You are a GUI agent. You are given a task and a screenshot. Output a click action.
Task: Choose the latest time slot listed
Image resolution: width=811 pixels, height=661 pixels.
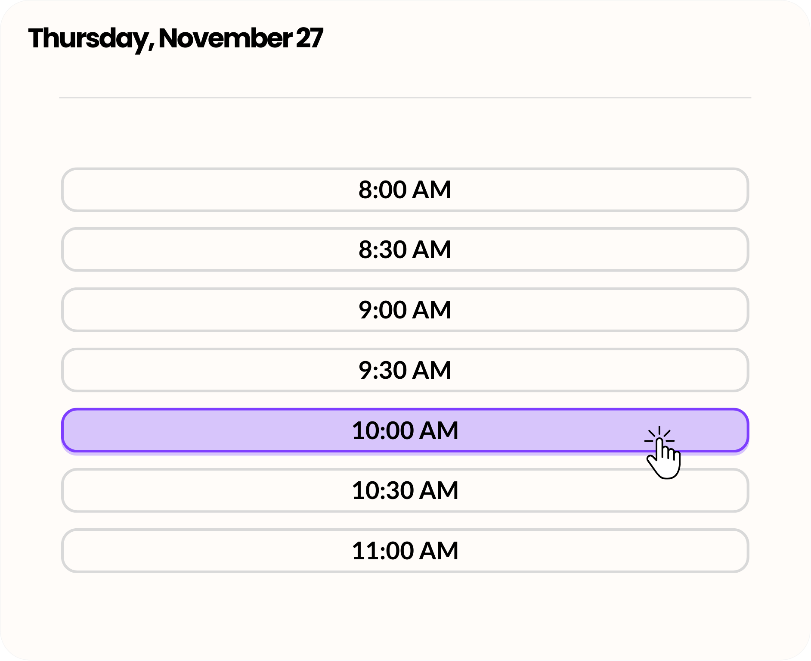click(405, 551)
